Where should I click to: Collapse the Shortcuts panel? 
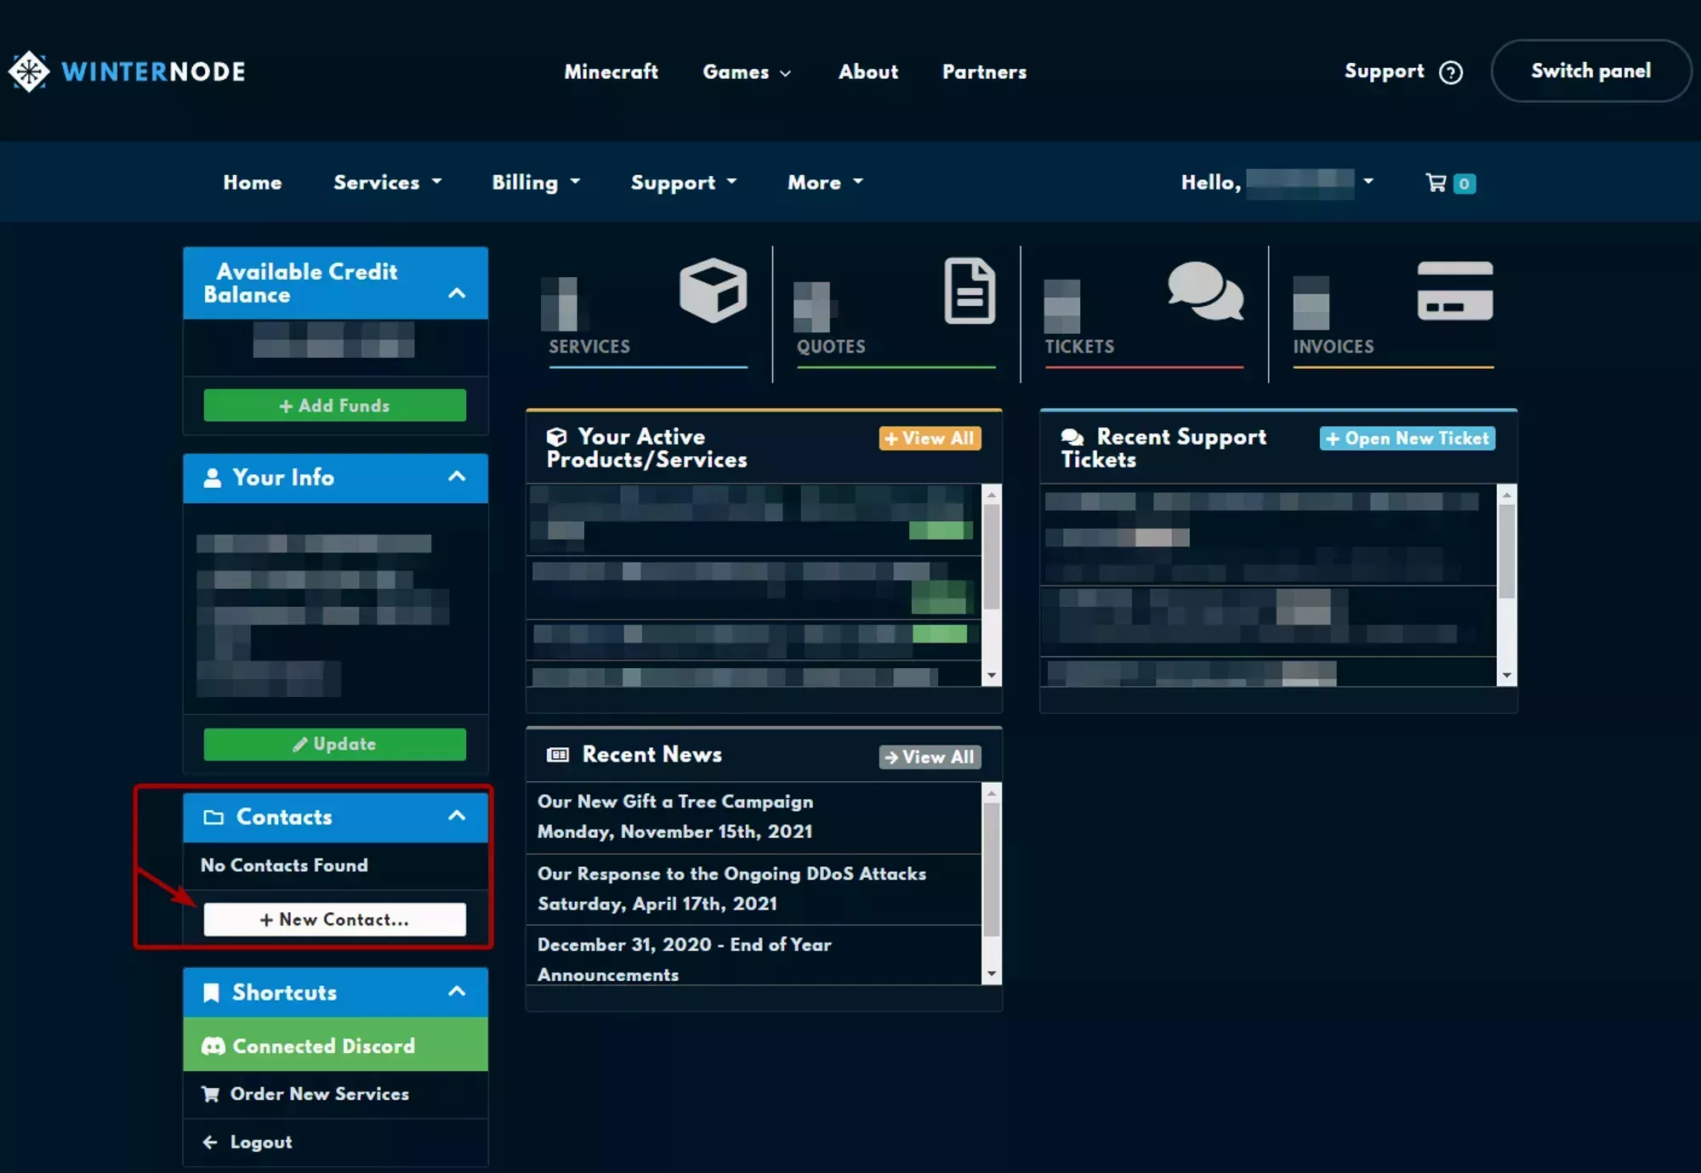[457, 991]
